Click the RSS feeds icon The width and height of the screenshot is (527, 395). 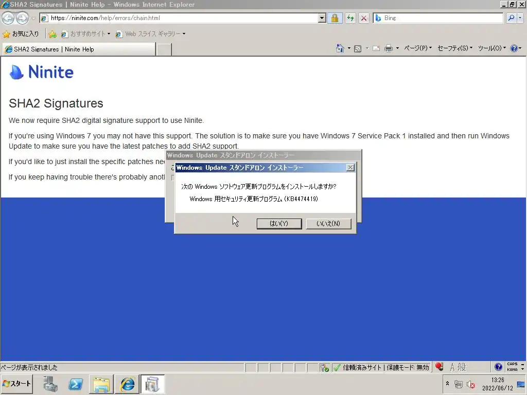pyautogui.click(x=358, y=49)
